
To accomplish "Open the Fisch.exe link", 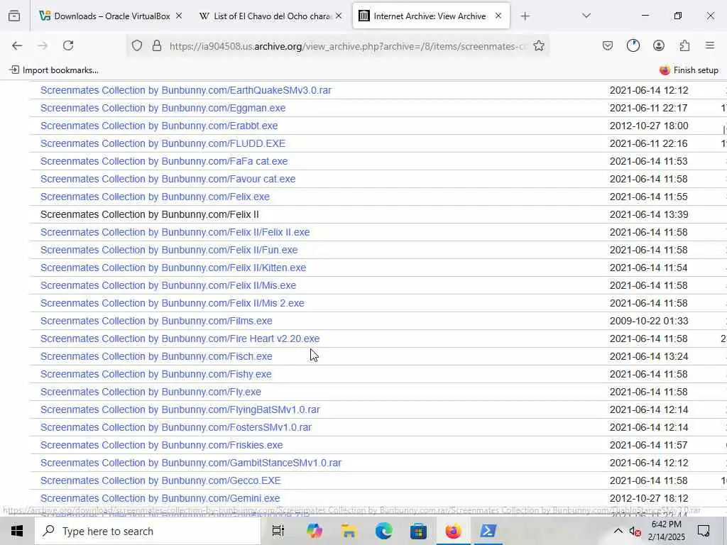I will [156, 356].
